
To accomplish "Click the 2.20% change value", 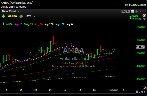I will tap(137, 19).
